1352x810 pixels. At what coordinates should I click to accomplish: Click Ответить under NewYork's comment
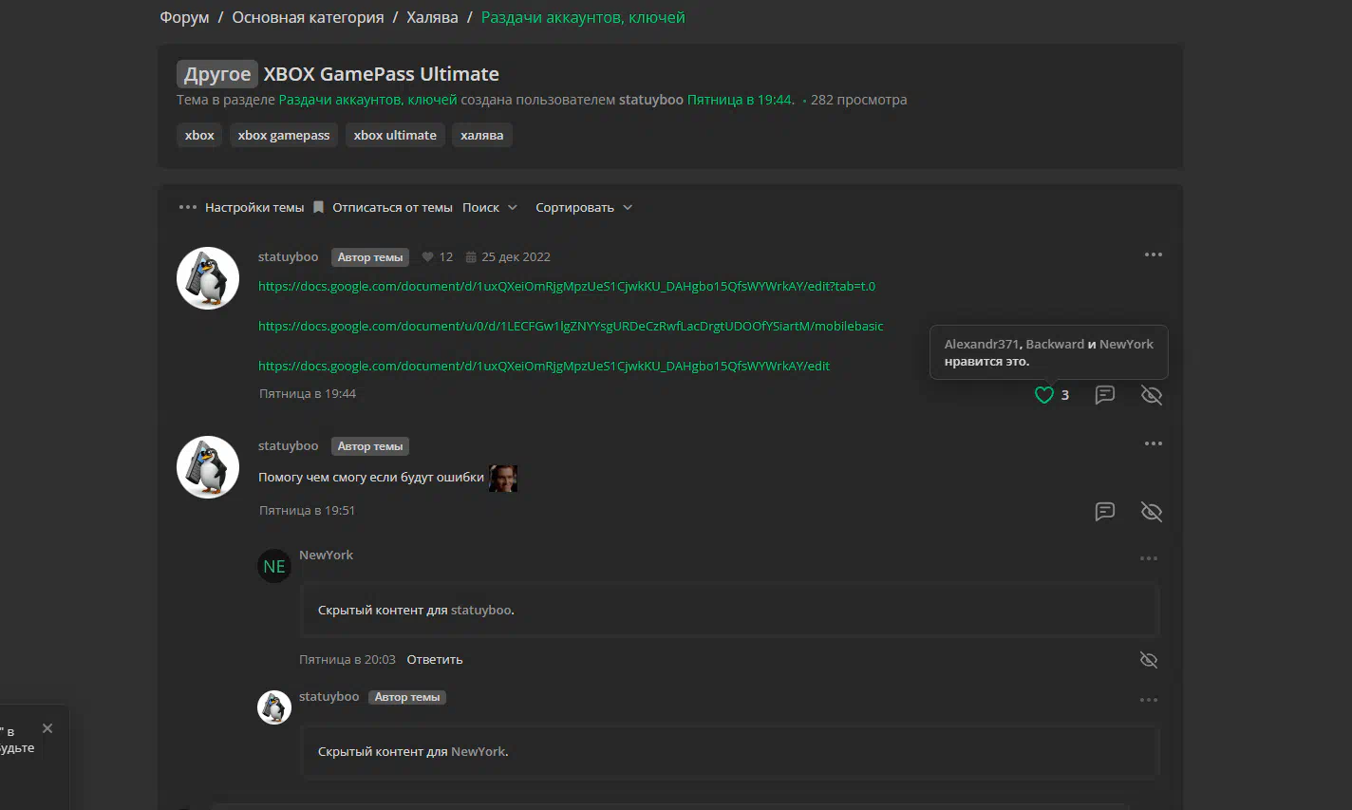435,659
